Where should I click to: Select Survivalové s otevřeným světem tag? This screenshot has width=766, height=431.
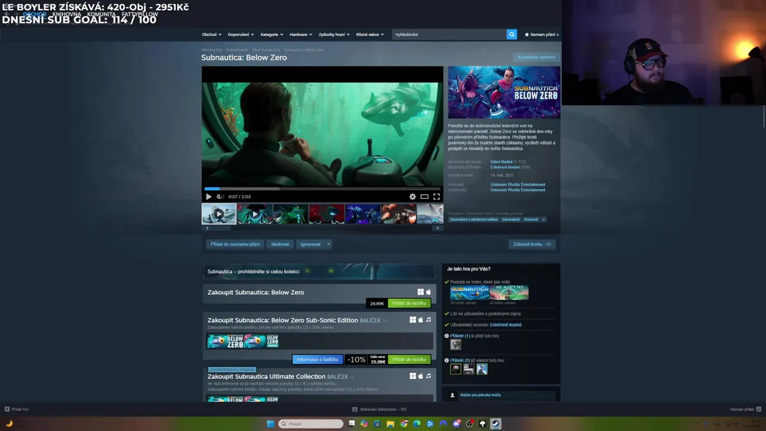[474, 220]
